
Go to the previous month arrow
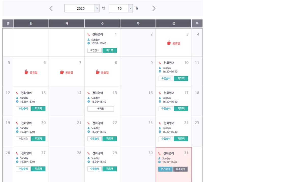tap(51, 8)
